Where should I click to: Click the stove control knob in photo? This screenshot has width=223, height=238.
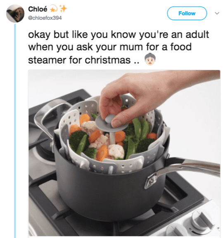(x=202, y=219)
